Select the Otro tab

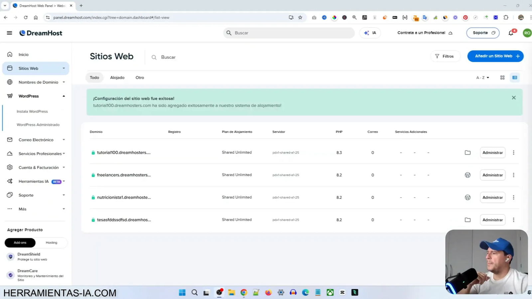(140, 77)
